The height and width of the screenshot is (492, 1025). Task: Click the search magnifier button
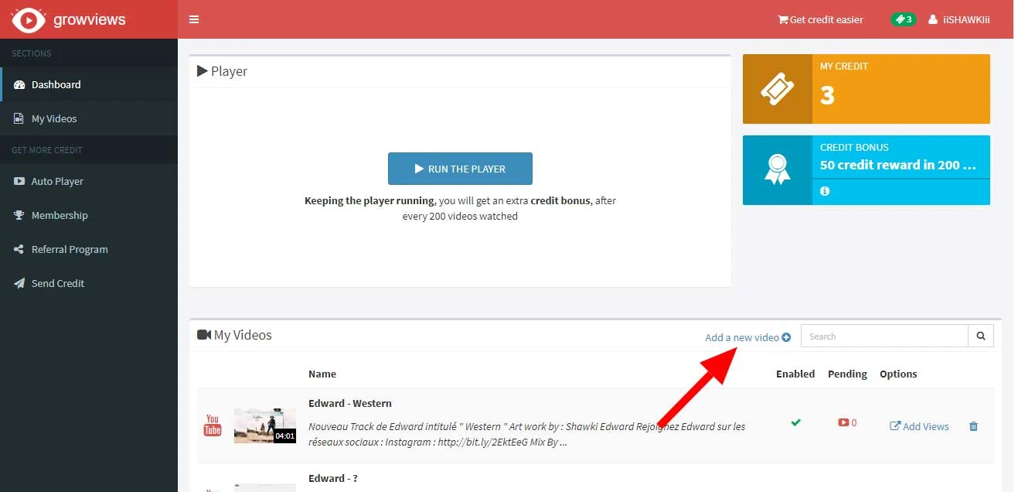pos(981,336)
